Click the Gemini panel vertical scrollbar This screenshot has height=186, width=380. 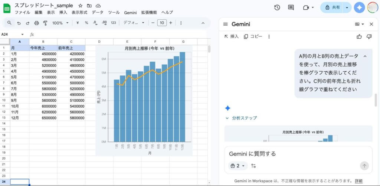[x=376, y=100]
